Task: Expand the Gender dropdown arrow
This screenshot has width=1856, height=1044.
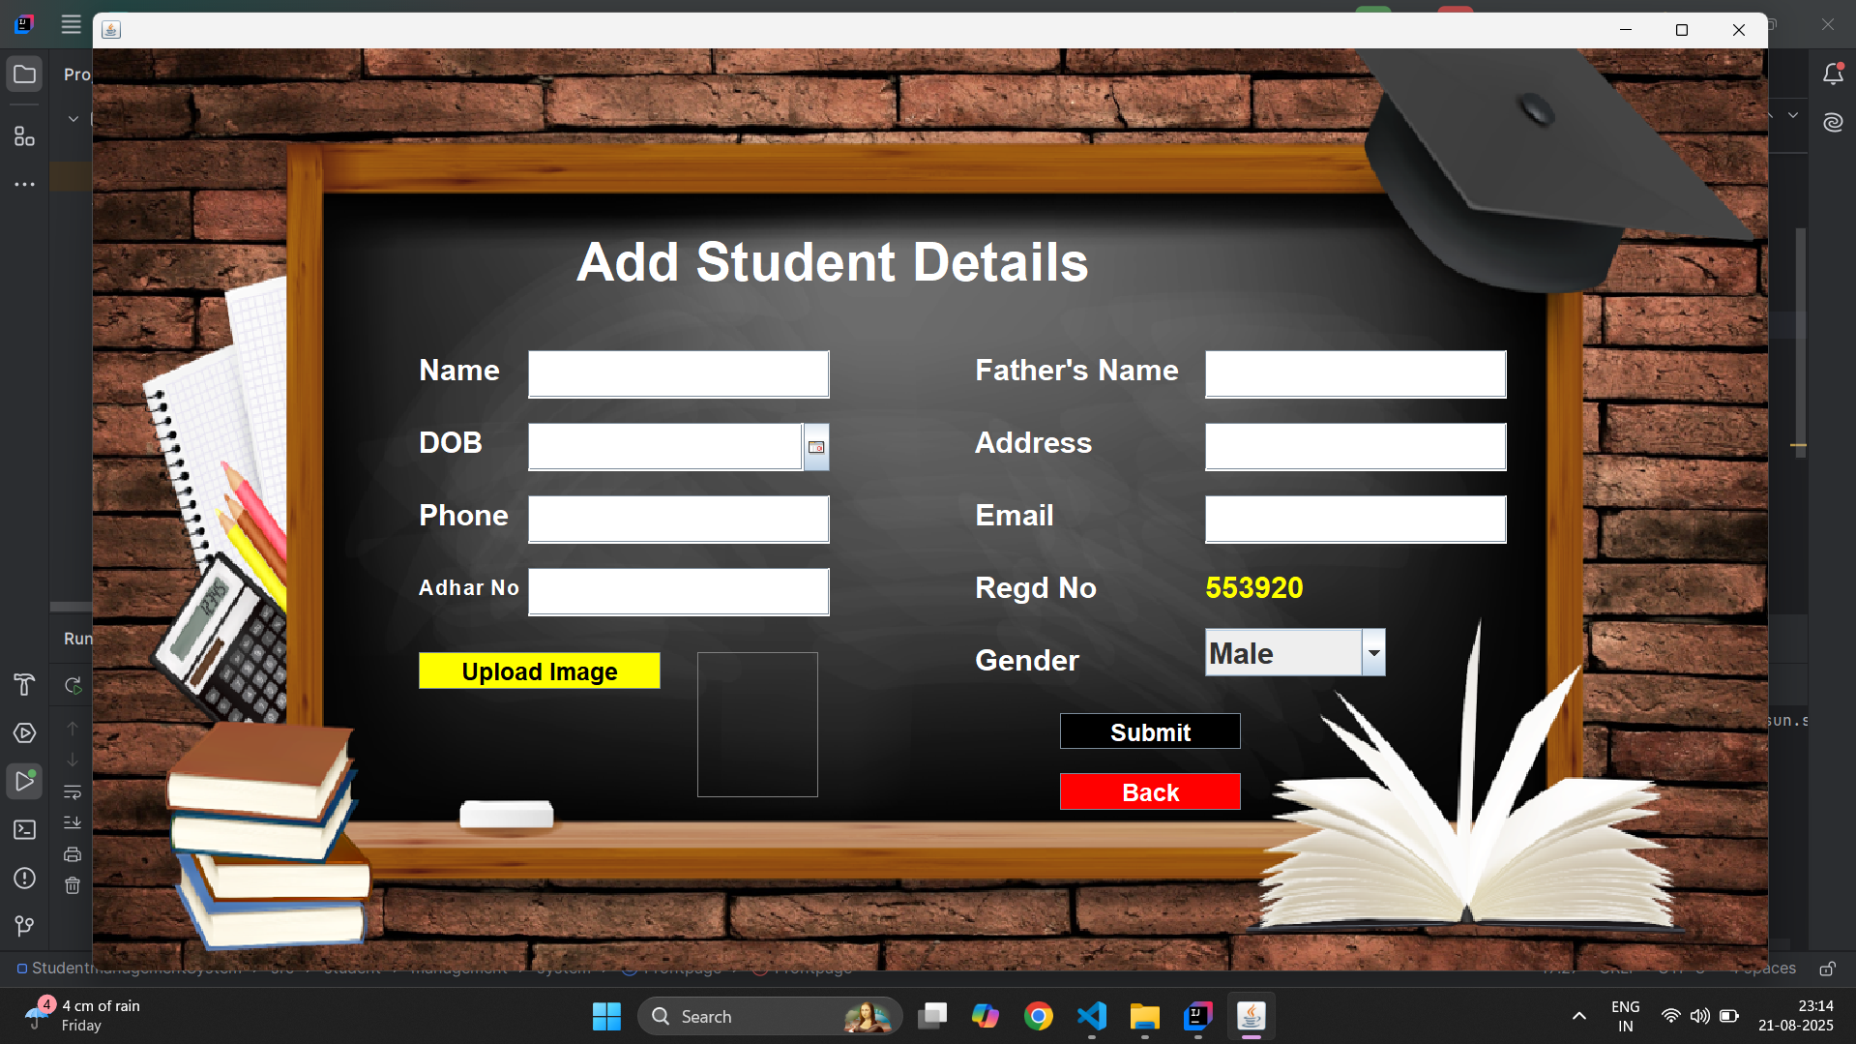Action: point(1373,653)
